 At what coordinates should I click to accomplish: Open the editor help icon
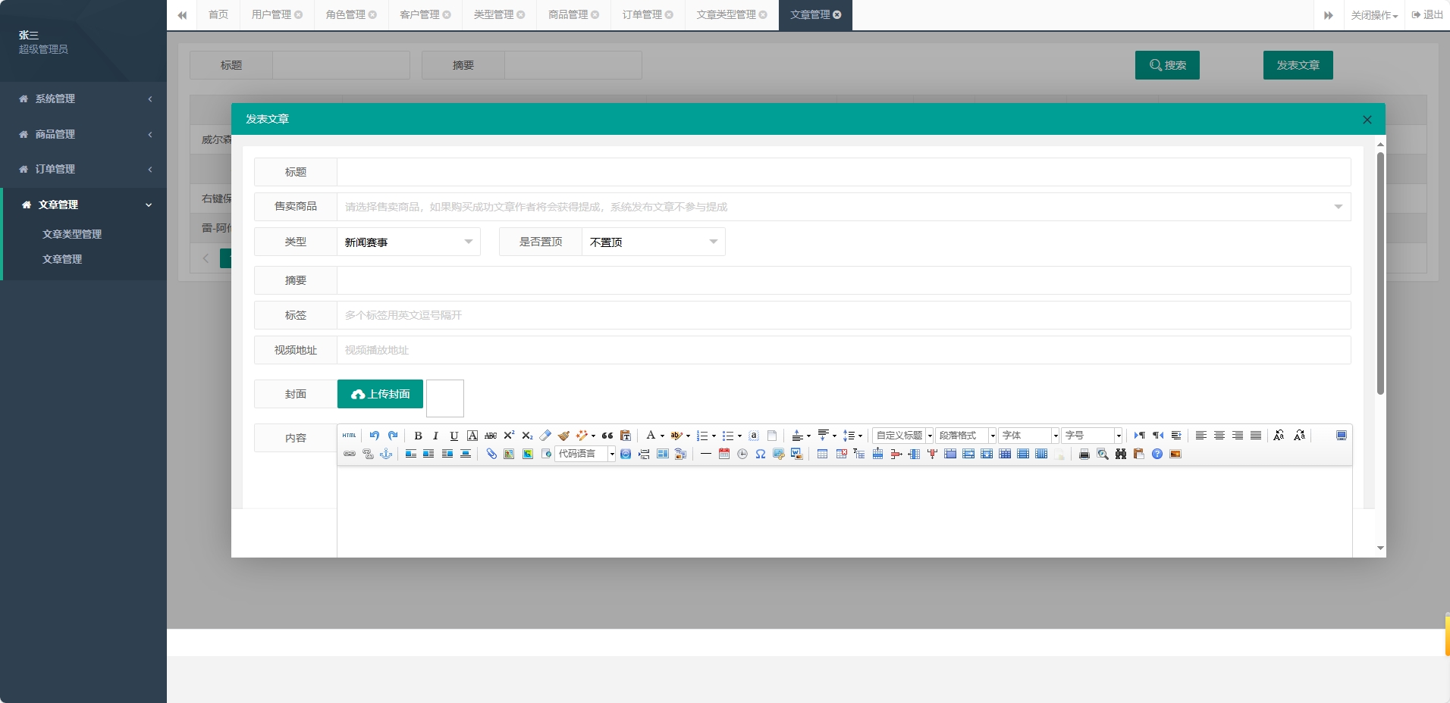click(x=1157, y=454)
